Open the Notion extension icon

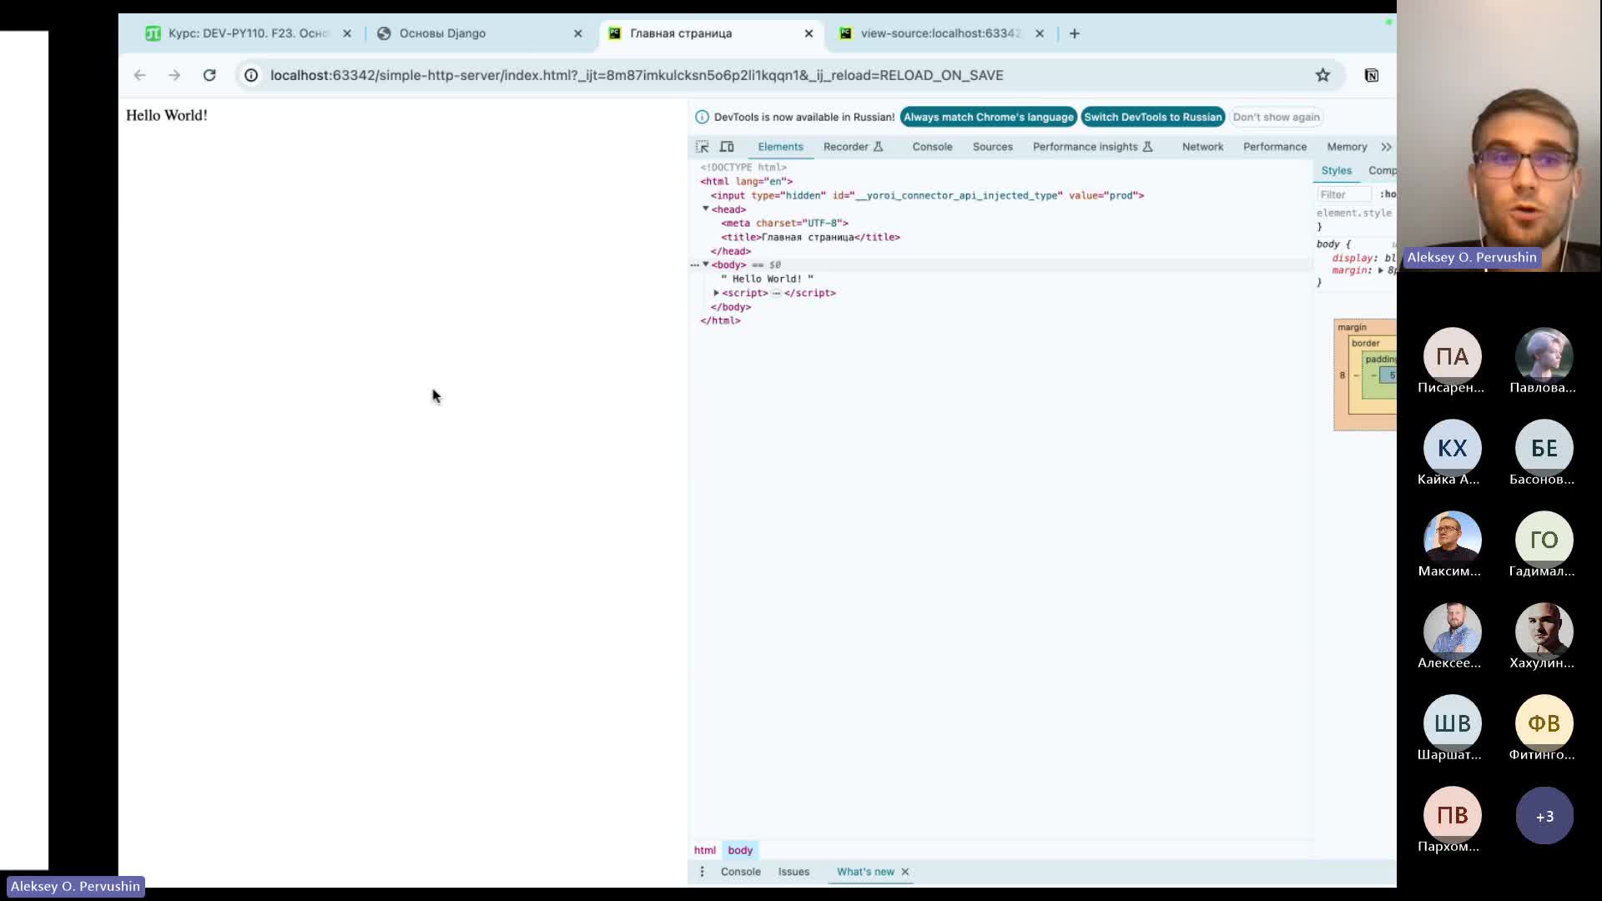[x=1371, y=75]
